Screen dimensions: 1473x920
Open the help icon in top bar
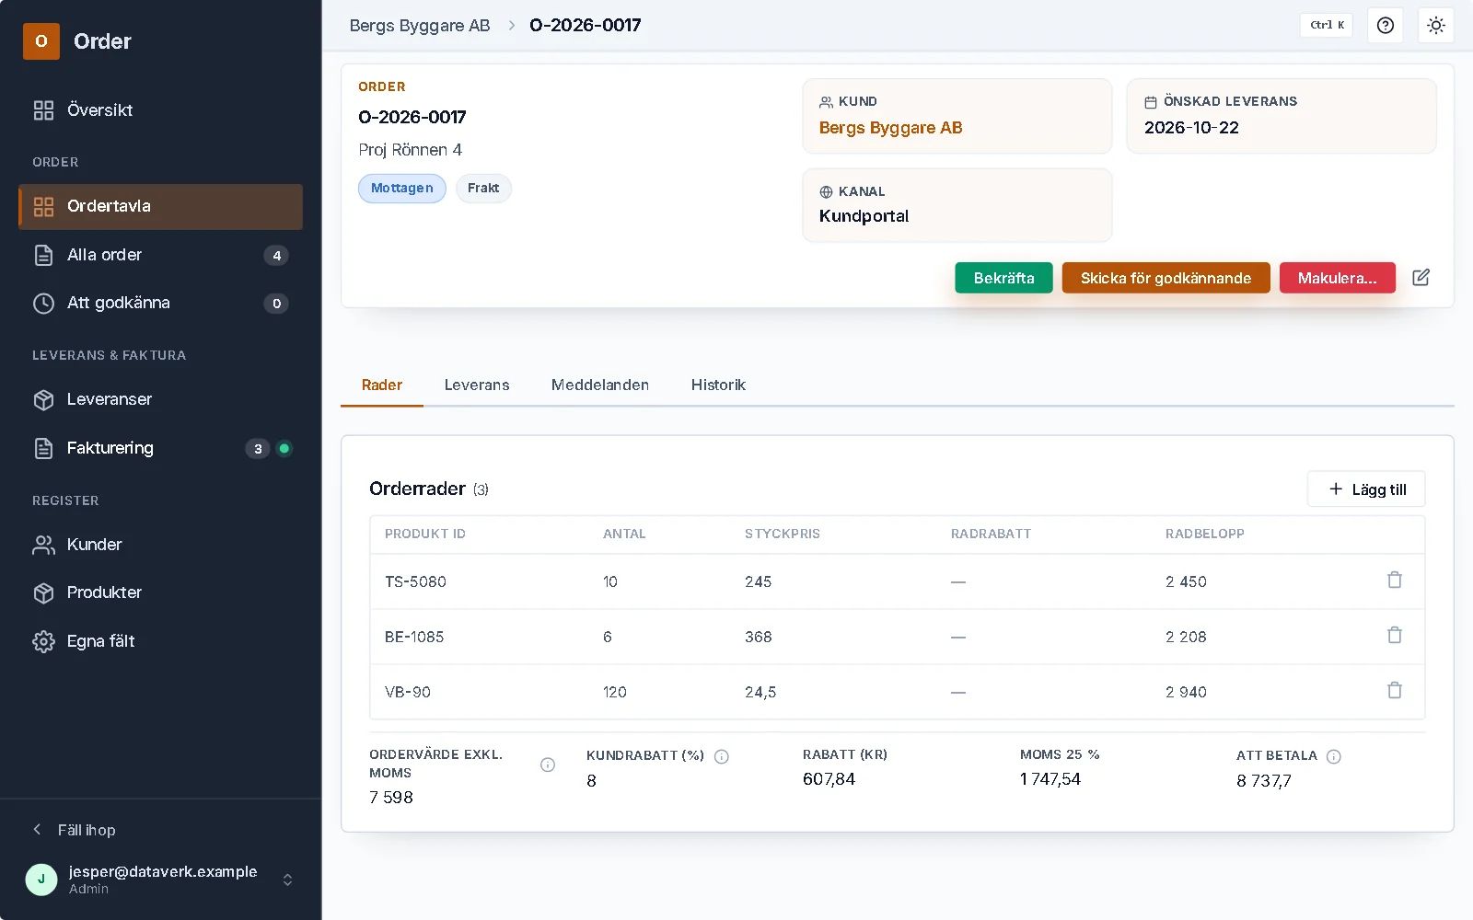coord(1385,26)
